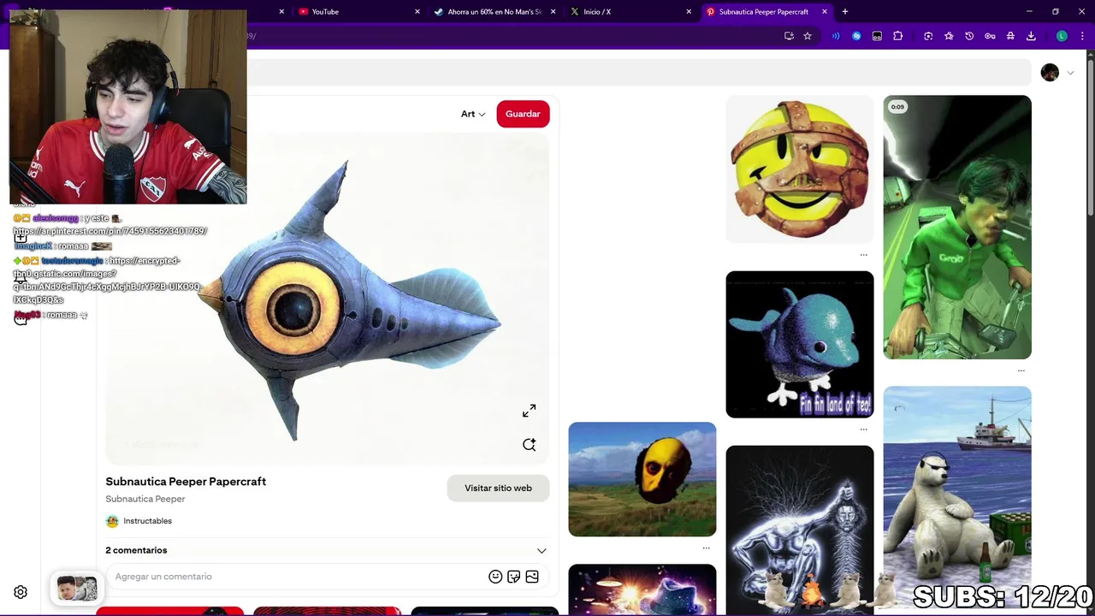The width and height of the screenshot is (1095, 616).
Task: Add an image to the comment
Action: (x=532, y=577)
